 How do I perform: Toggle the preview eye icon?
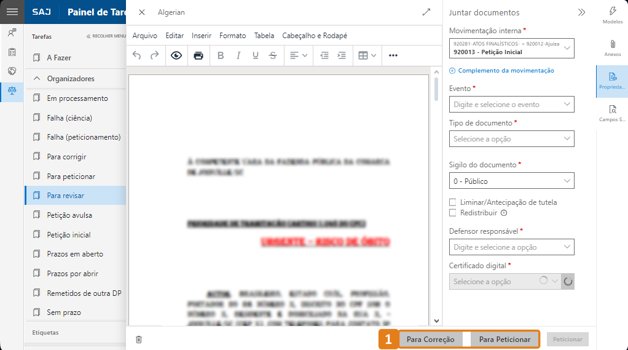pos(176,55)
